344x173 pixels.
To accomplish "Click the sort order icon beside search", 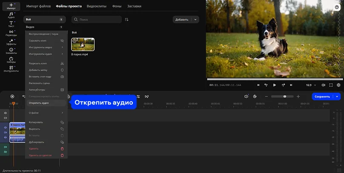I will coord(126,20).
